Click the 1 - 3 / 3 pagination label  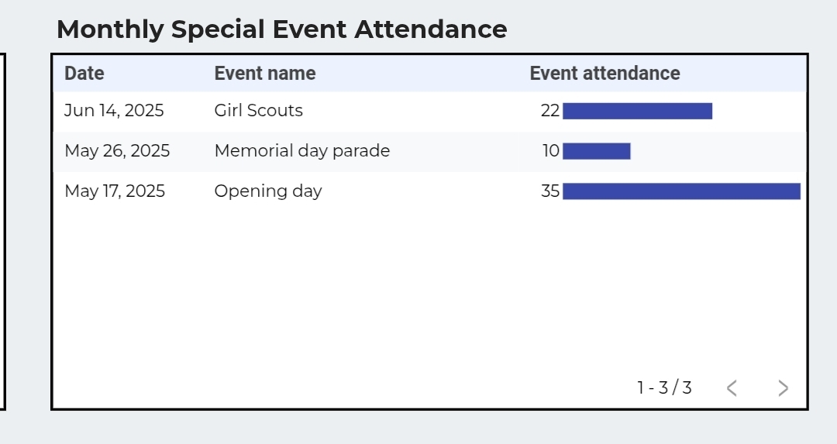point(664,388)
